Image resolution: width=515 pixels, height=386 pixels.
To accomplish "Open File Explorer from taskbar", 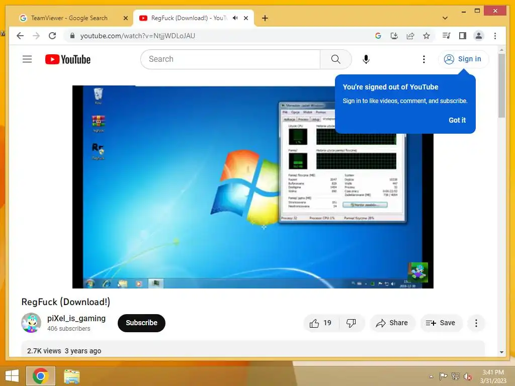I will tap(71, 376).
